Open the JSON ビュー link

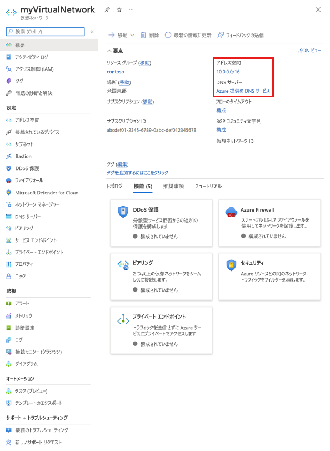coord(309,51)
